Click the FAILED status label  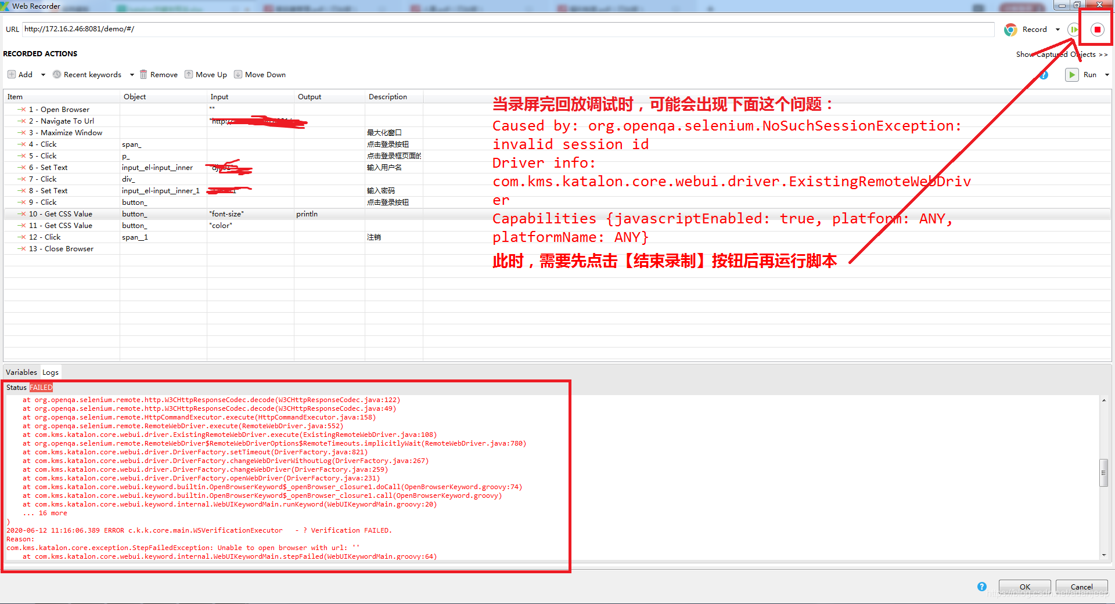[41, 388]
